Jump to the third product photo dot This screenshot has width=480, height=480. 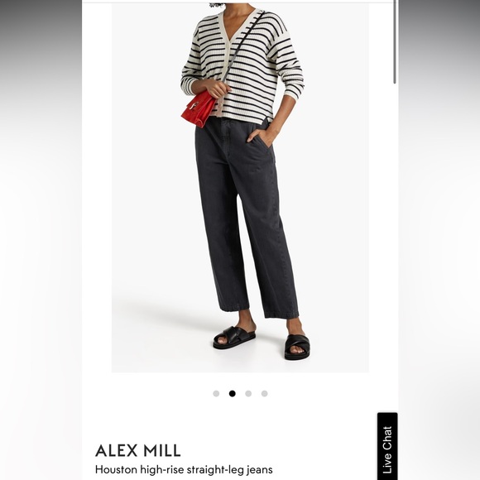(248, 393)
